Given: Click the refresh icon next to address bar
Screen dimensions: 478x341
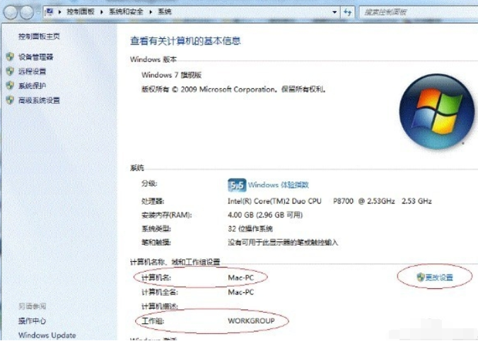Looking at the screenshot, I should tap(347, 12).
